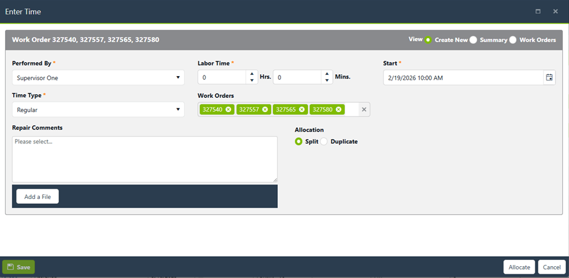This screenshot has height=278, width=569.
Task: Choose Duplicate allocation
Action: point(324,141)
